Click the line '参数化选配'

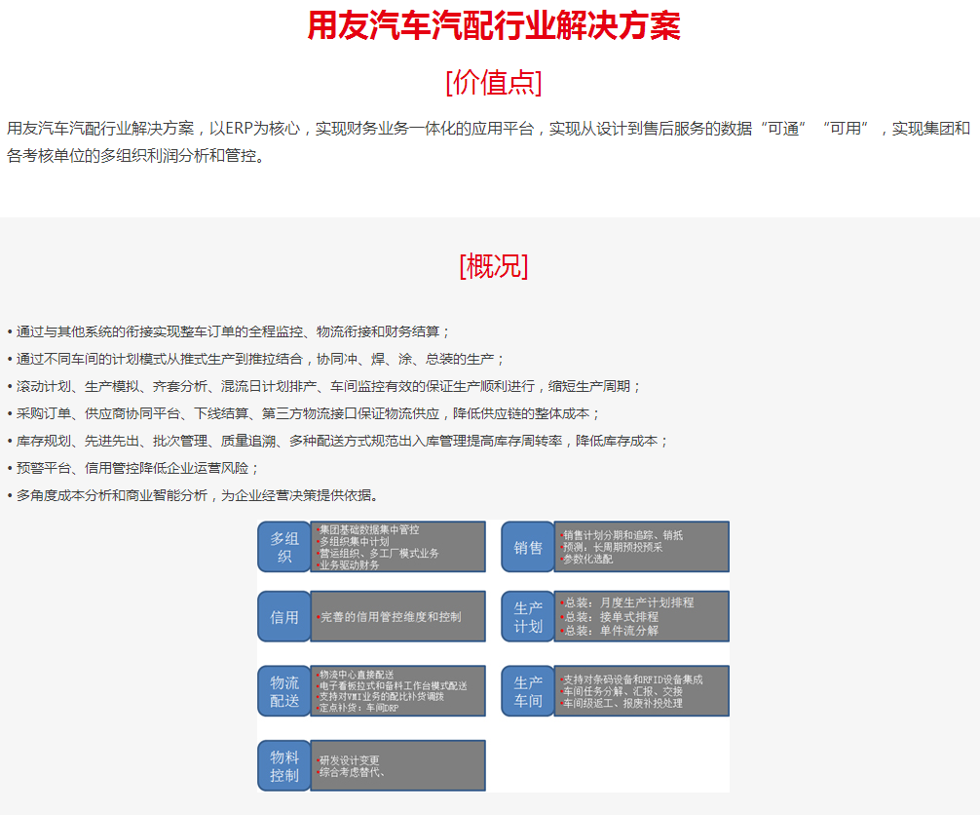586,560
